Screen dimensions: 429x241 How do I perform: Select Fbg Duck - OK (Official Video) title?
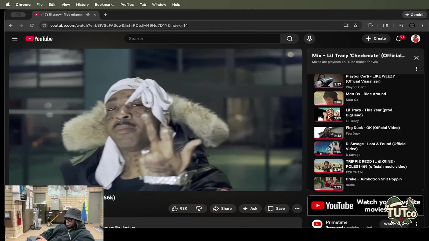point(373,128)
